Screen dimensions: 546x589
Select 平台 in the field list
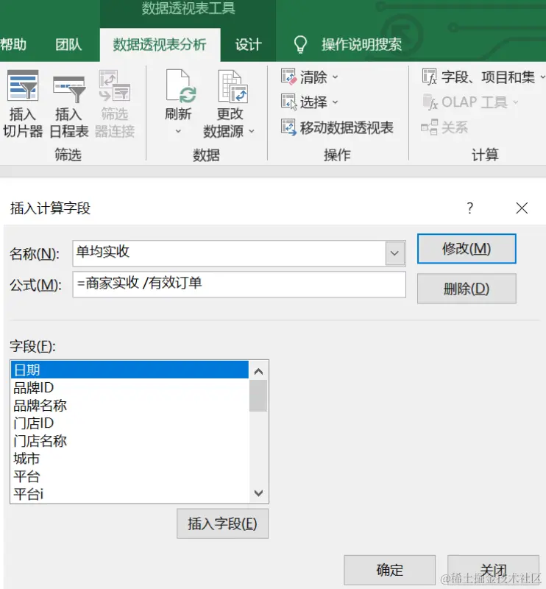(x=130, y=476)
